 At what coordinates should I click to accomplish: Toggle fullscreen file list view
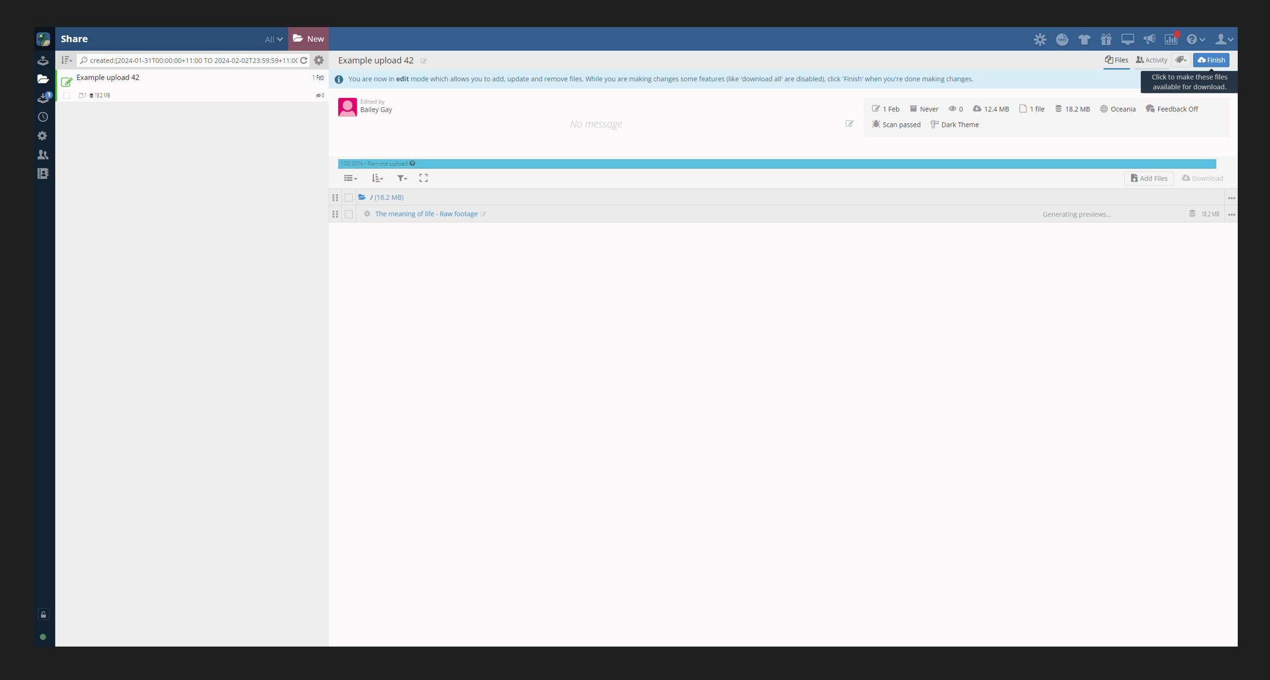(424, 178)
